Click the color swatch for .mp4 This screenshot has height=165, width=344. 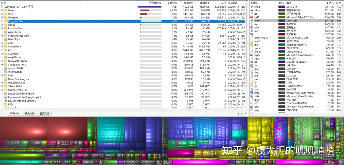[282, 7]
